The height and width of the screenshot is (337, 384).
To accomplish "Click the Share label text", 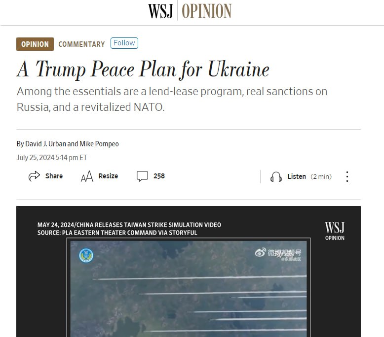I will click(x=54, y=176).
